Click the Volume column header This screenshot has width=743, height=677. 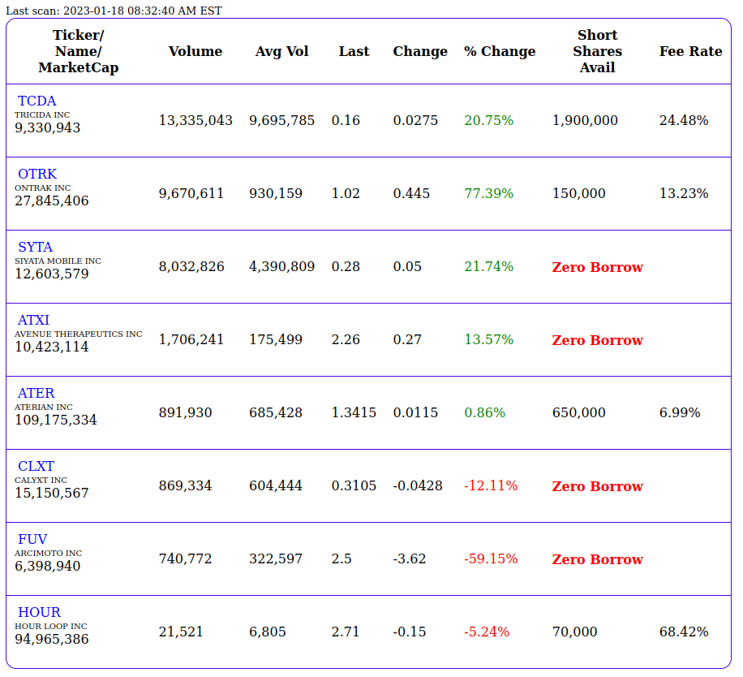(x=195, y=51)
